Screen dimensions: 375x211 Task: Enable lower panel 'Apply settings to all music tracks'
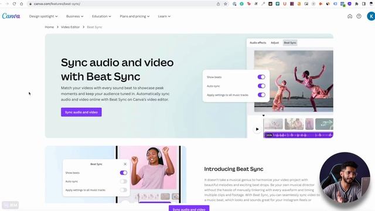(124, 190)
